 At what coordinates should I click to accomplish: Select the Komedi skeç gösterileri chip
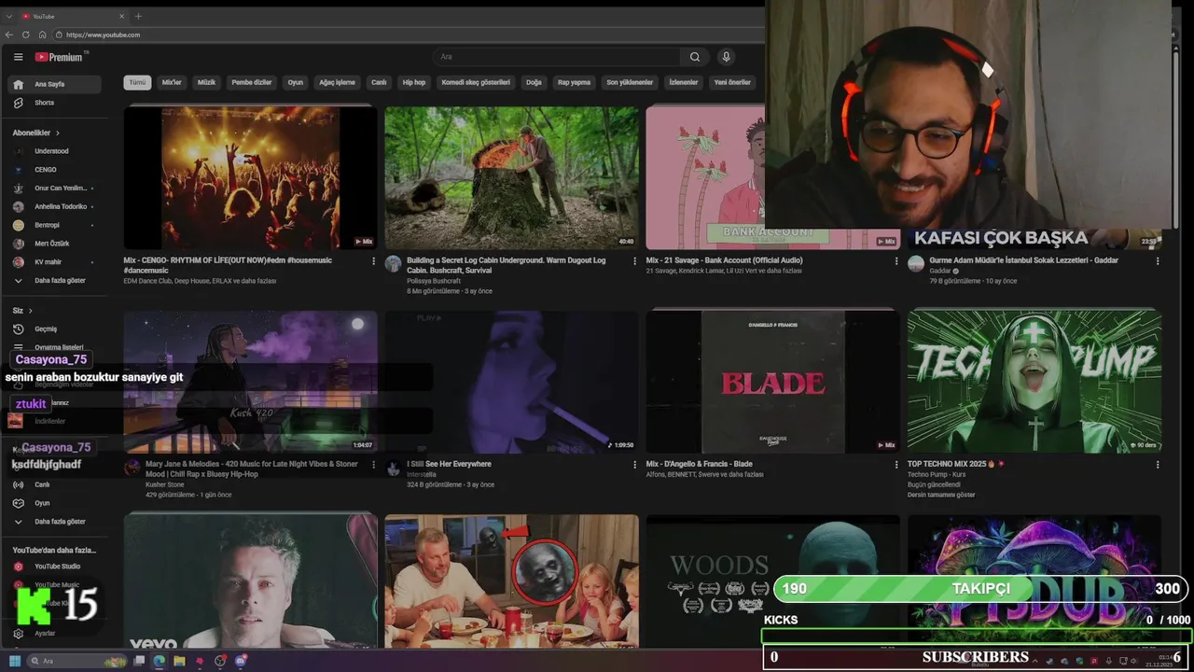(476, 82)
